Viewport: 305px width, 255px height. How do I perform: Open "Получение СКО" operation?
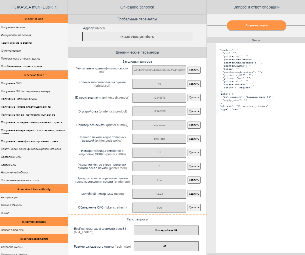coord(11,83)
